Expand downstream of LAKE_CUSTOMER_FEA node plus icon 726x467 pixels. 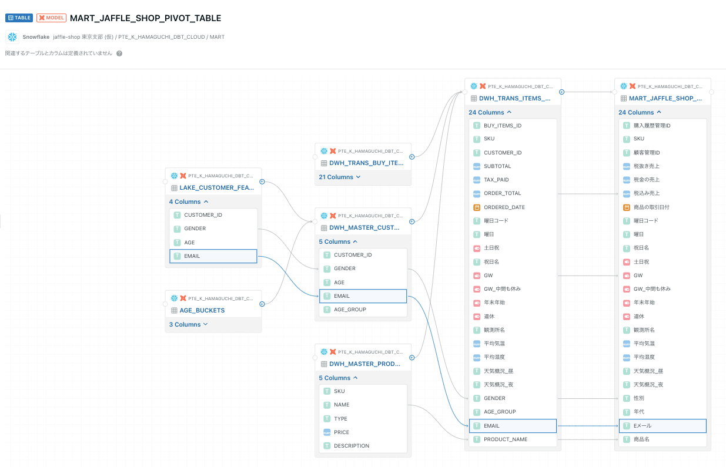262,182
